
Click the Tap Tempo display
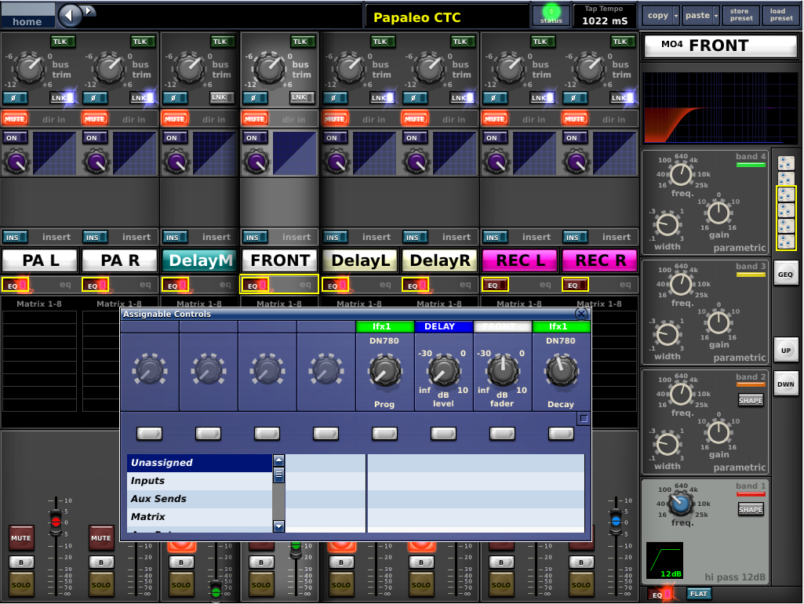[605, 15]
